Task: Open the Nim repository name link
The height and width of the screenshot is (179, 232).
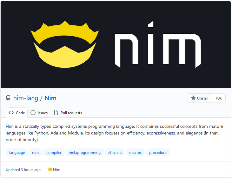Action: (x=50, y=98)
